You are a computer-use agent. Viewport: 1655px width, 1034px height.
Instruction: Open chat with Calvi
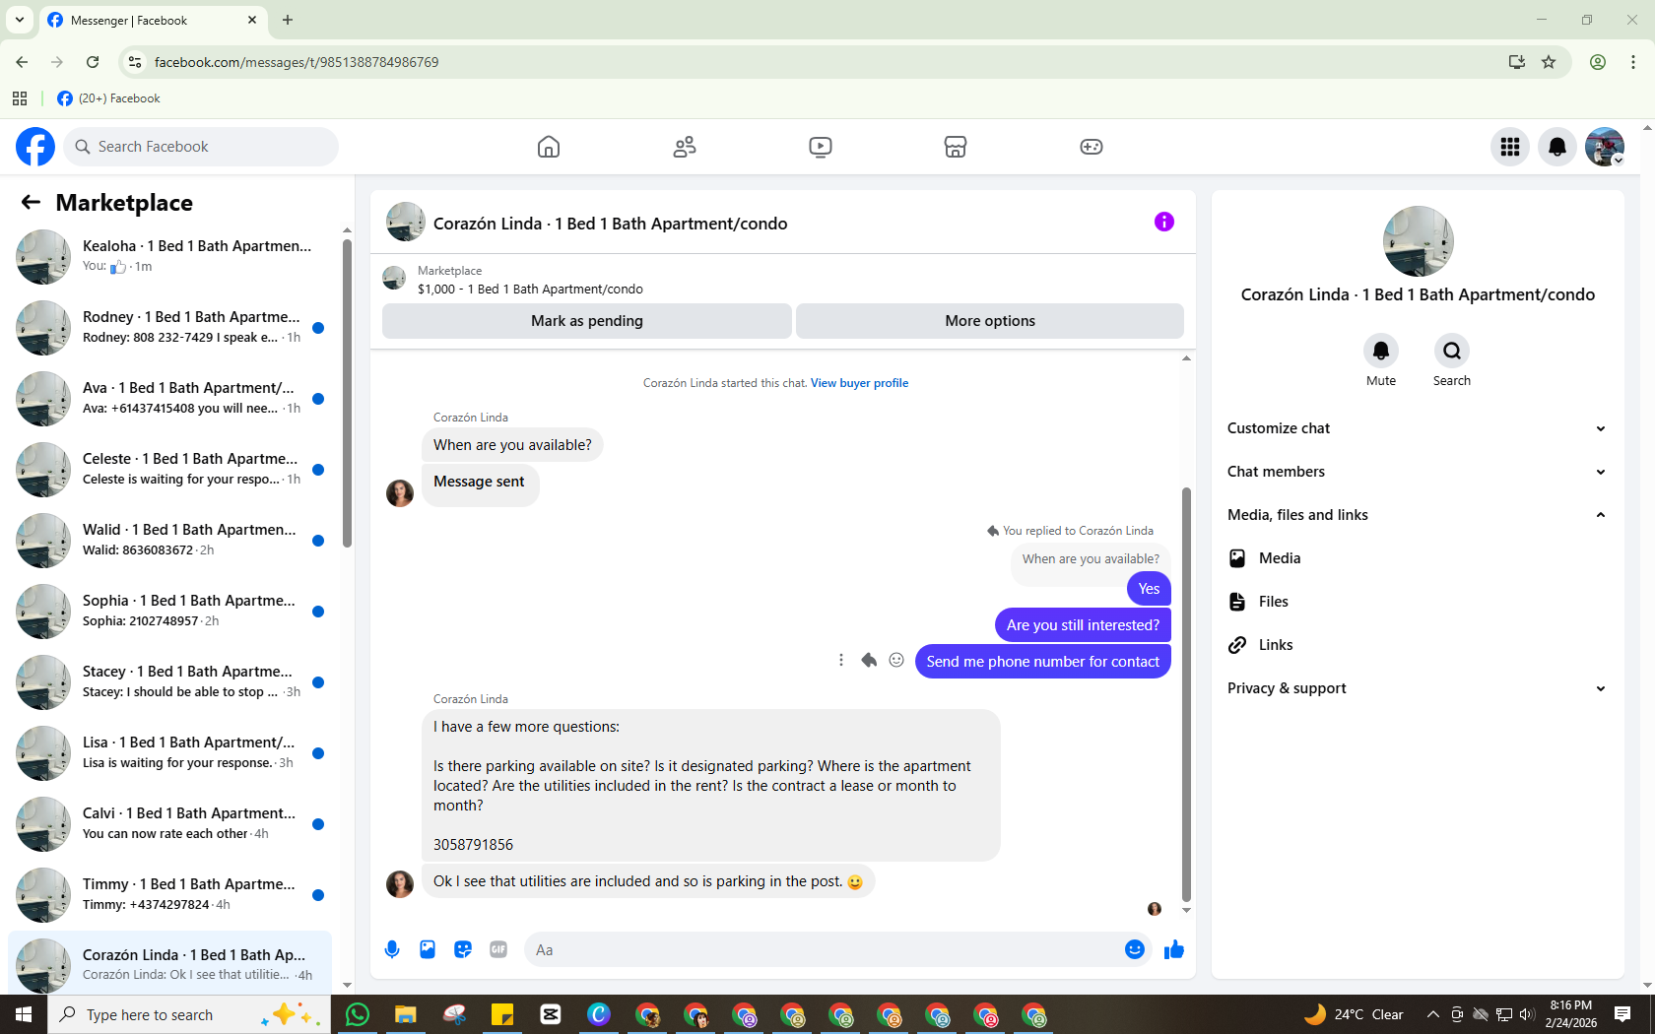pyautogui.click(x=169, y=824)
